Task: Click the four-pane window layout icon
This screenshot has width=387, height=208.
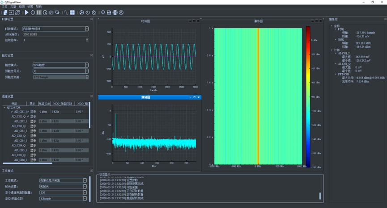Action: pyautogui.click(x=72, y=12)
